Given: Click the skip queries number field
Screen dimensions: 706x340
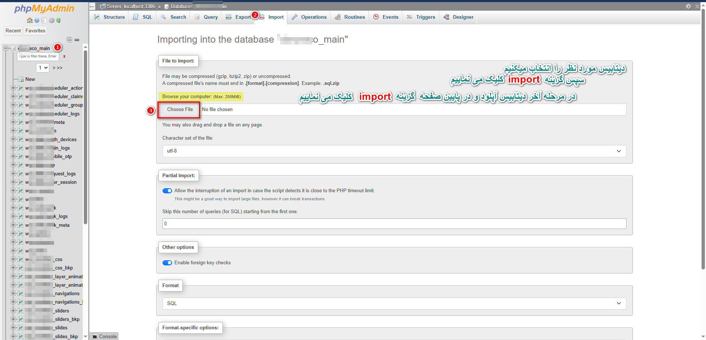Looking at the screenshot, I should 394,223.
